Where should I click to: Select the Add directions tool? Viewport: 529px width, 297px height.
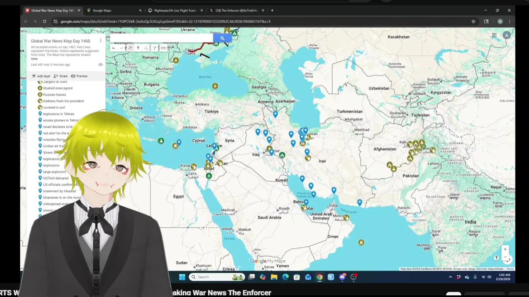155,48
